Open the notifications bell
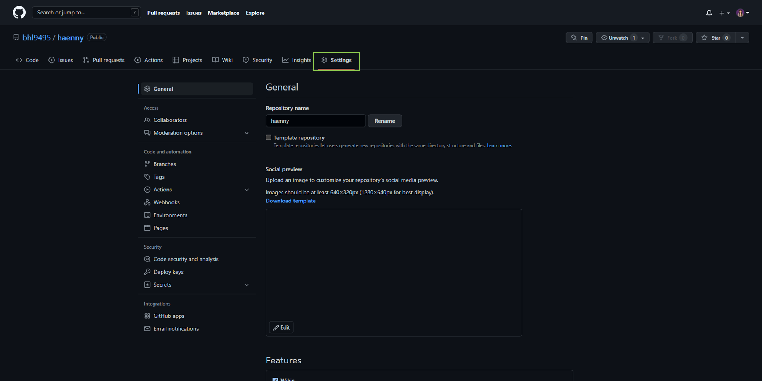 point(709,13)
